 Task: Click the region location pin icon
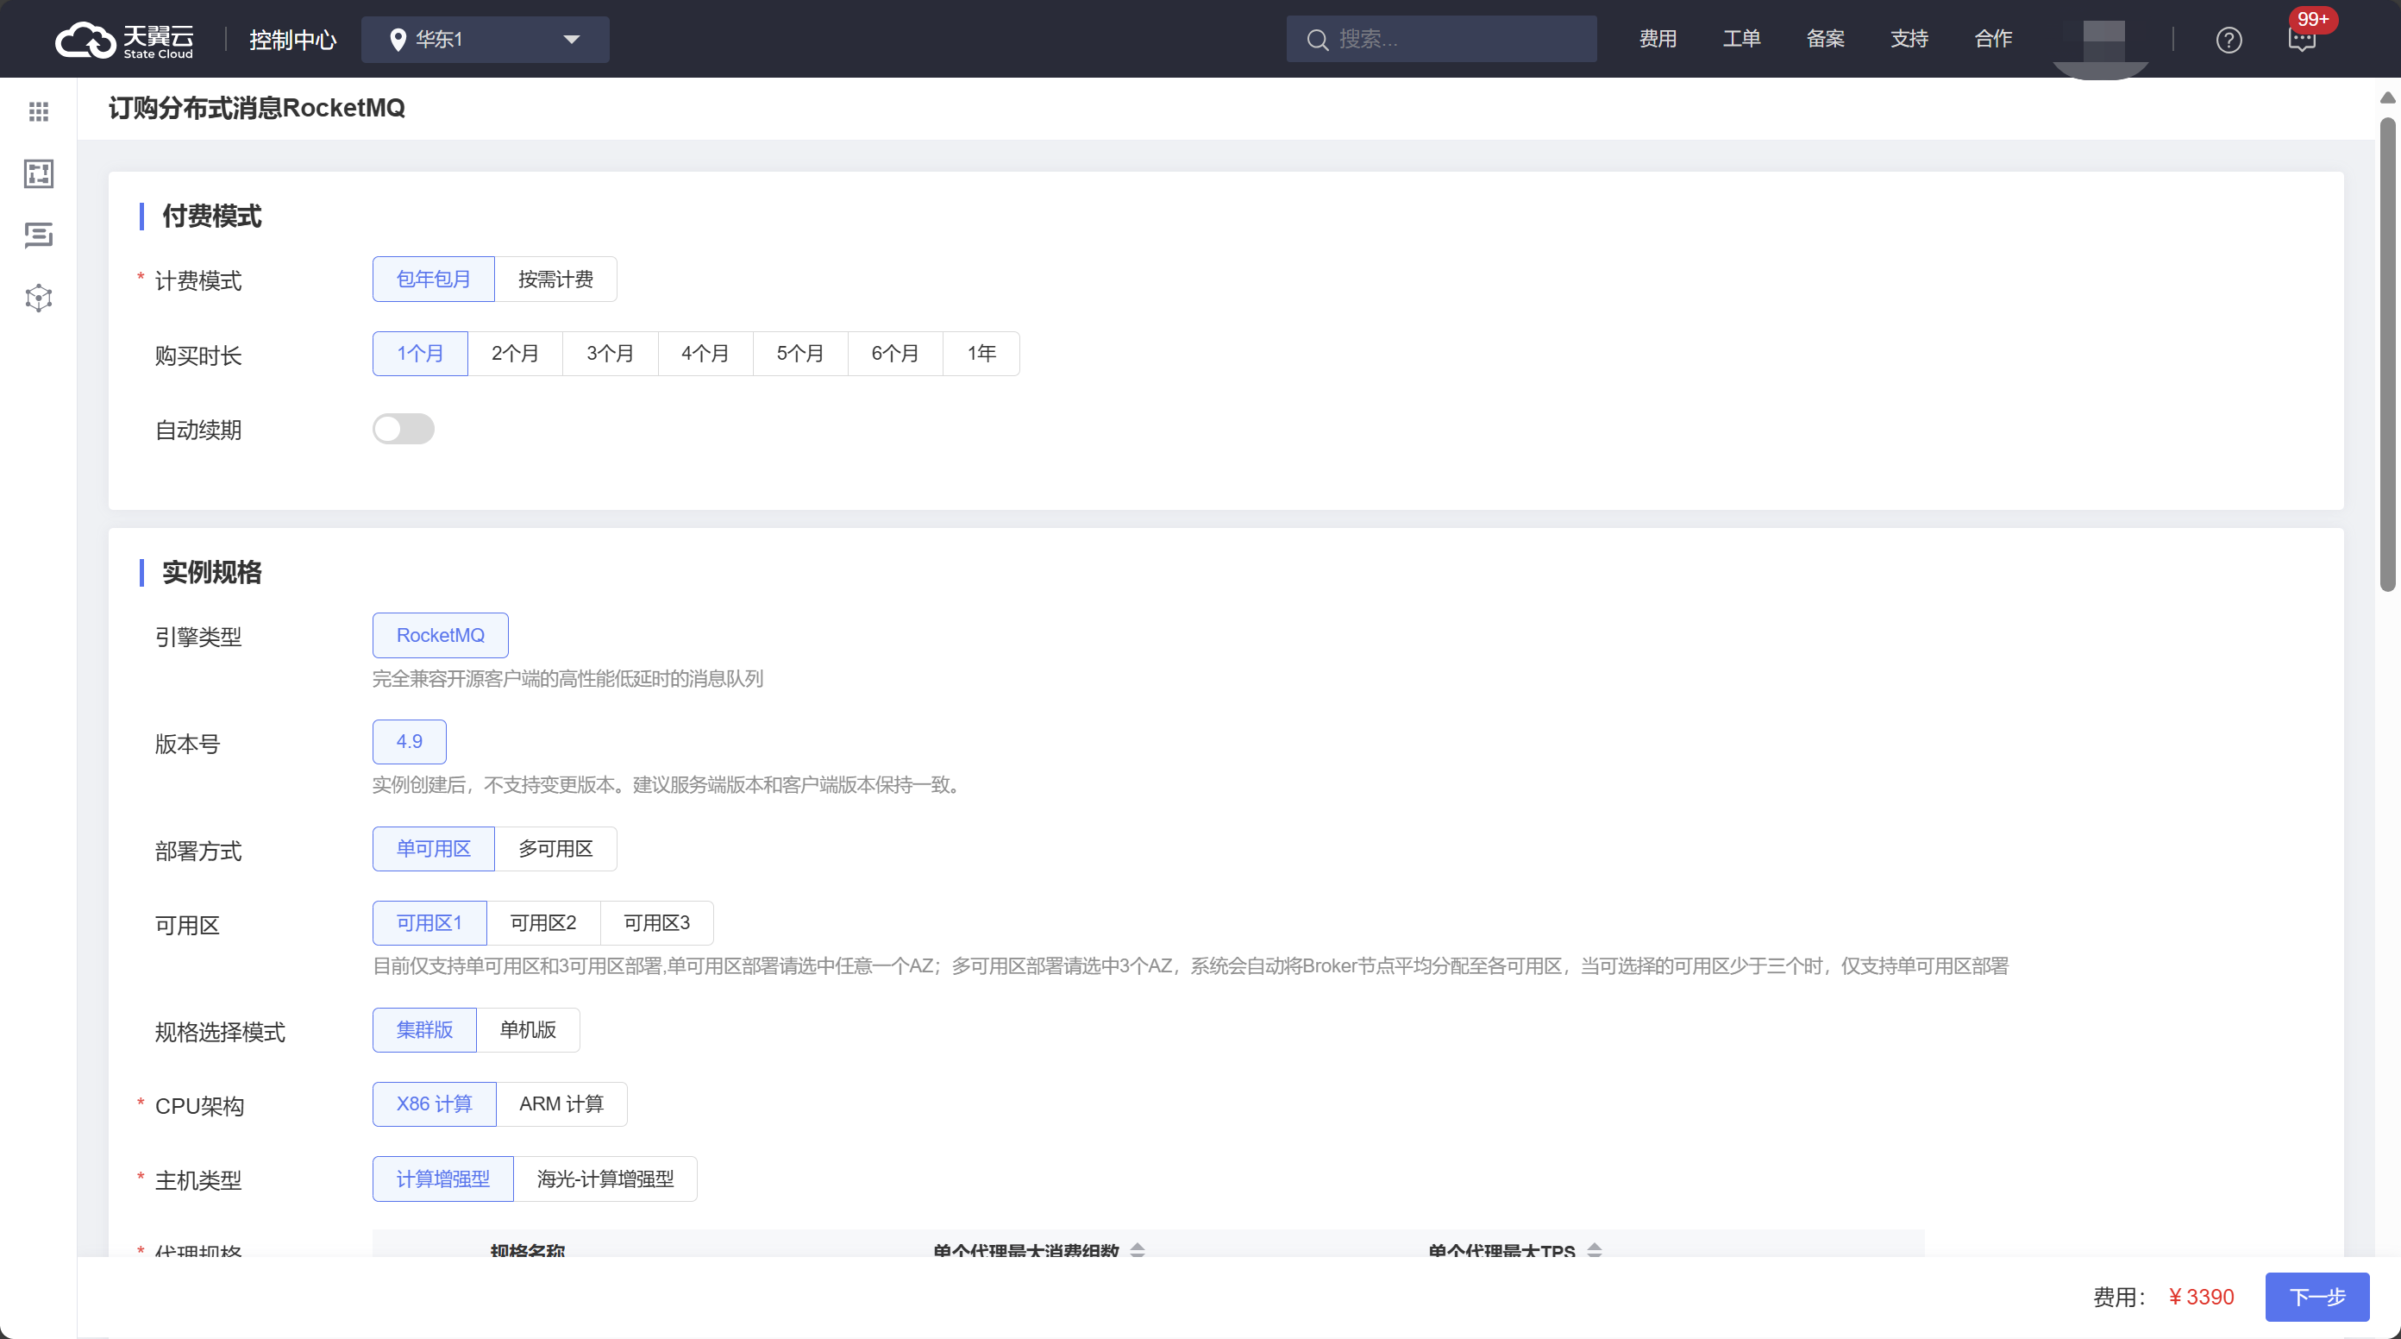(x=398, y=39)
